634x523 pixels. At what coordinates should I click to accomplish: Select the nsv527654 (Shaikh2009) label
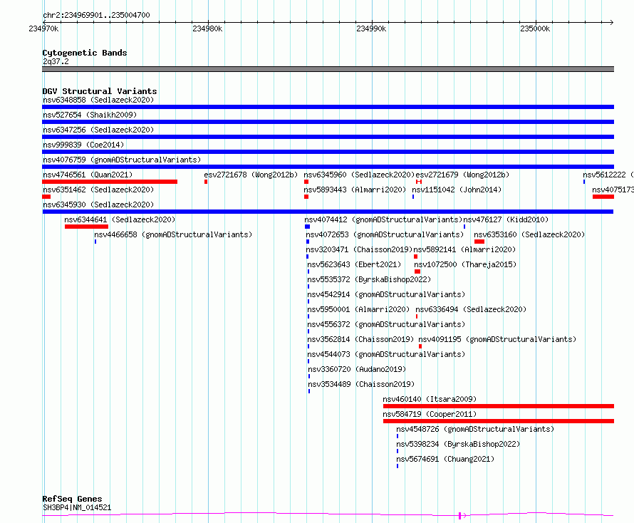(x=90, y=115)
